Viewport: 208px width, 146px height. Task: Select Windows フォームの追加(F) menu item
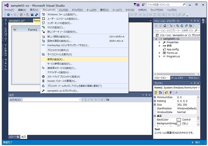84,15
